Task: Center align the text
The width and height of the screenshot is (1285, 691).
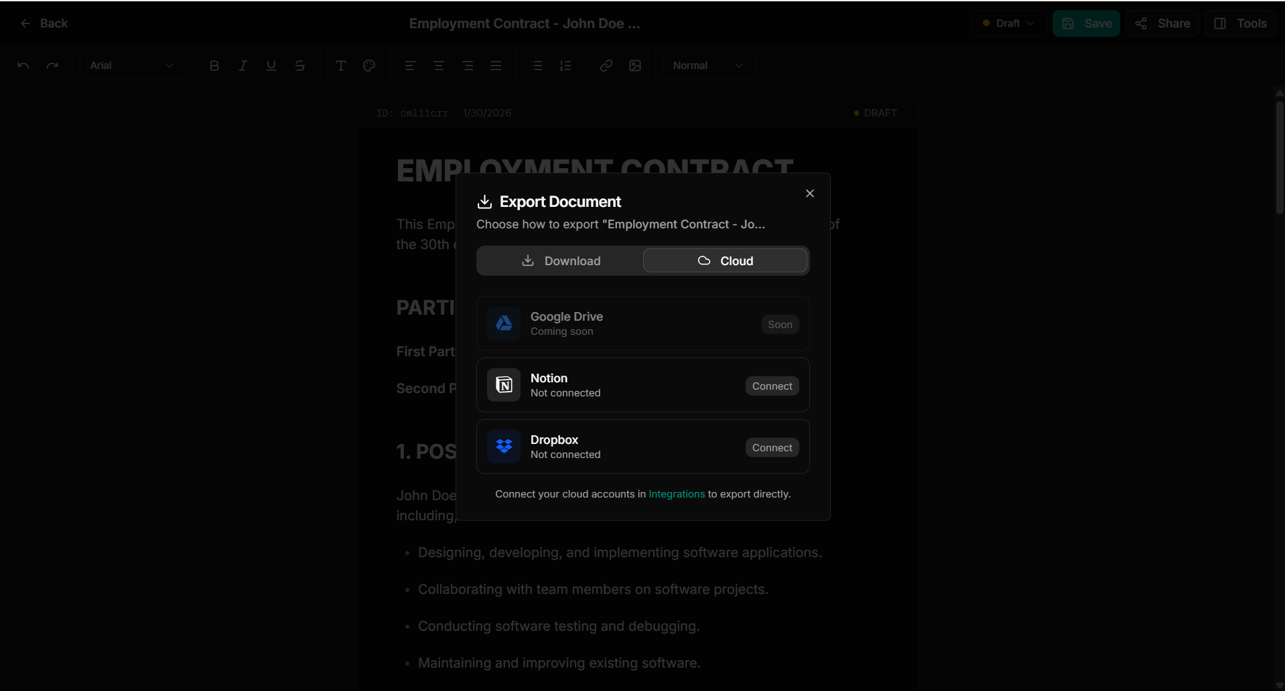Action: coord(439,66)
